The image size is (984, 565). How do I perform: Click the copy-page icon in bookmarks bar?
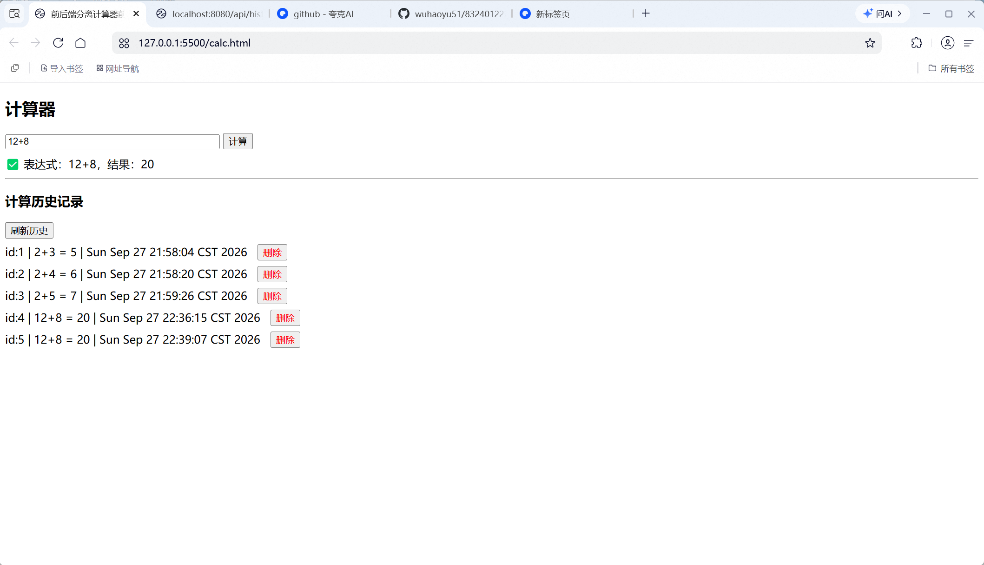[x=15, y=68]
